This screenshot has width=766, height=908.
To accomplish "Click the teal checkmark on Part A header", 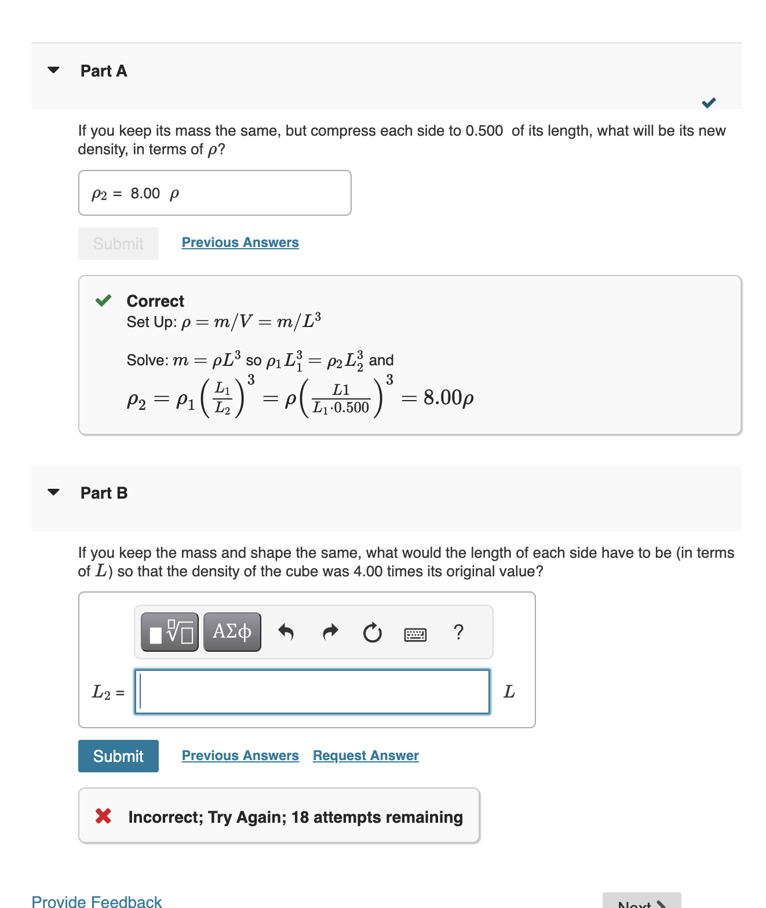I will 709,103.
